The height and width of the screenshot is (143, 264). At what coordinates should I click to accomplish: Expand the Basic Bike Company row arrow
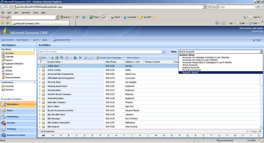click(40, 102)
